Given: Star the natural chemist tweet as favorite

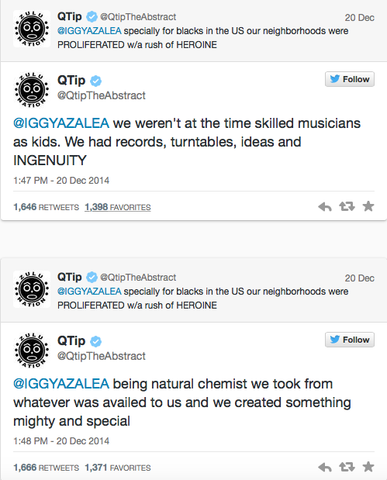Looking at the screenshot, I should tap(368, 467).
